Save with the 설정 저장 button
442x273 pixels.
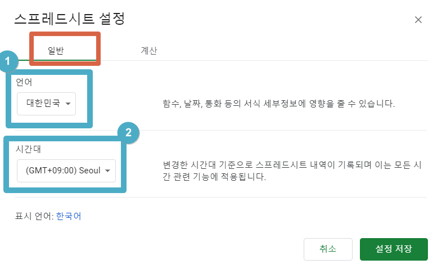point(394,249)
